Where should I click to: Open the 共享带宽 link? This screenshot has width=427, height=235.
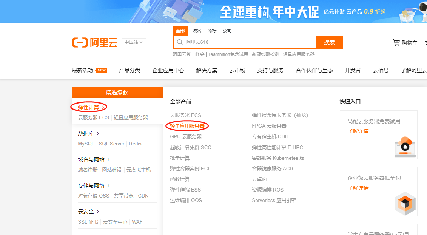tap(123, 196)
